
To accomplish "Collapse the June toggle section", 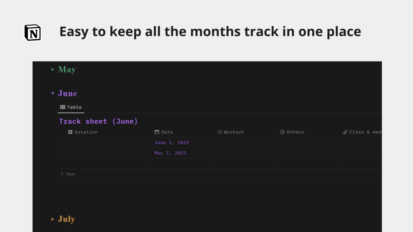I will 53,94.
